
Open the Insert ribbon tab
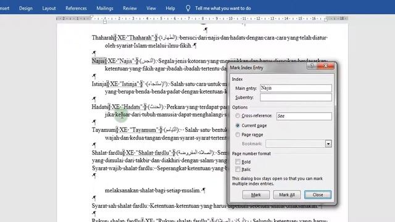point(4,8)
